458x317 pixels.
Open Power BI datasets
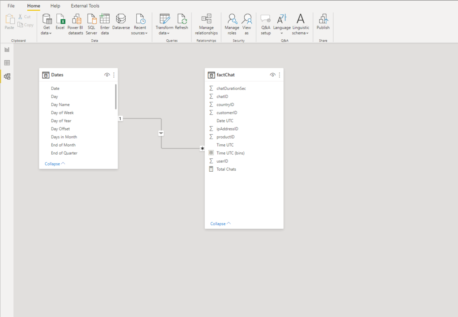75,24
